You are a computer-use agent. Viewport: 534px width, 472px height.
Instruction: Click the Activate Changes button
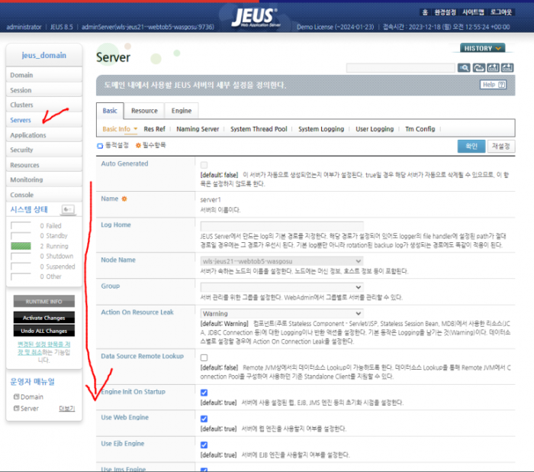(44, 318)
